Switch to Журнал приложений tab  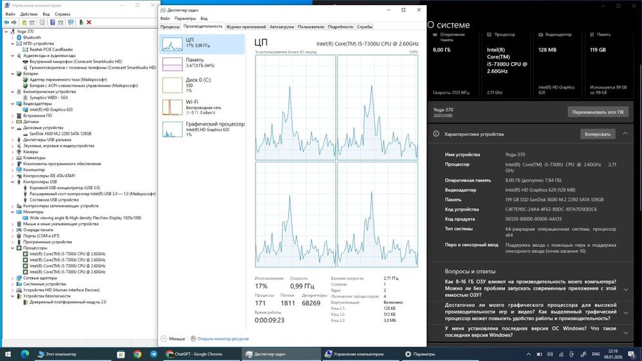tap(246, 26)
